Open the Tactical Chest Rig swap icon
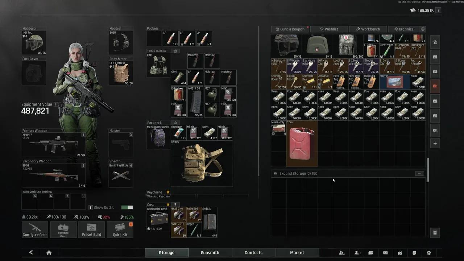Viewport: 464px width, 261px height. (x=175, y=51)
